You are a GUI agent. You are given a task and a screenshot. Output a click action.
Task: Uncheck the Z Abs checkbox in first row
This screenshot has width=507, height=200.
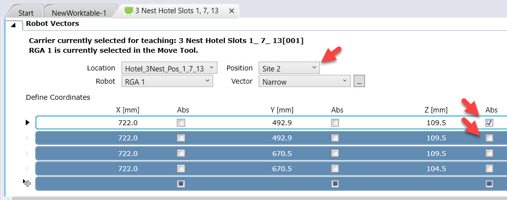(489, 123)
